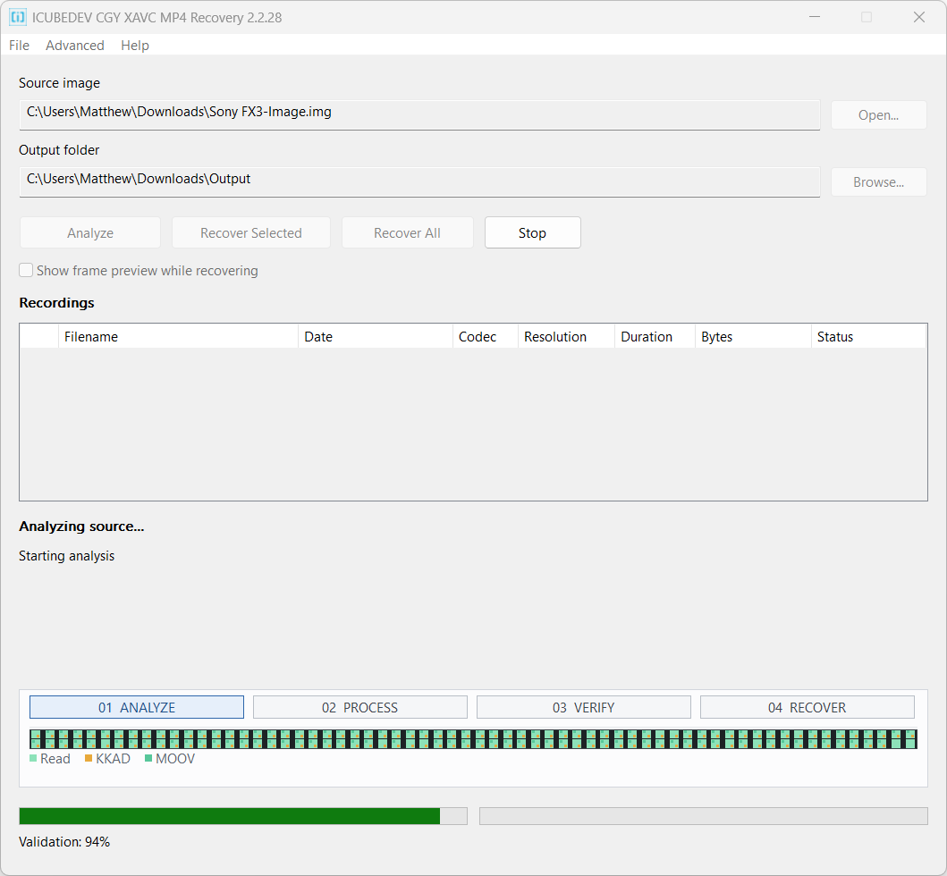This screenshot has height=876, width=947.
Task: Select the 03 VERIFY stage tab
Action: coord(583,707)
